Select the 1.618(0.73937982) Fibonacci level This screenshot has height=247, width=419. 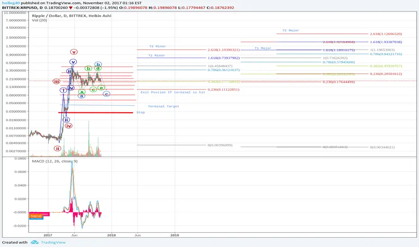[224, 58]
